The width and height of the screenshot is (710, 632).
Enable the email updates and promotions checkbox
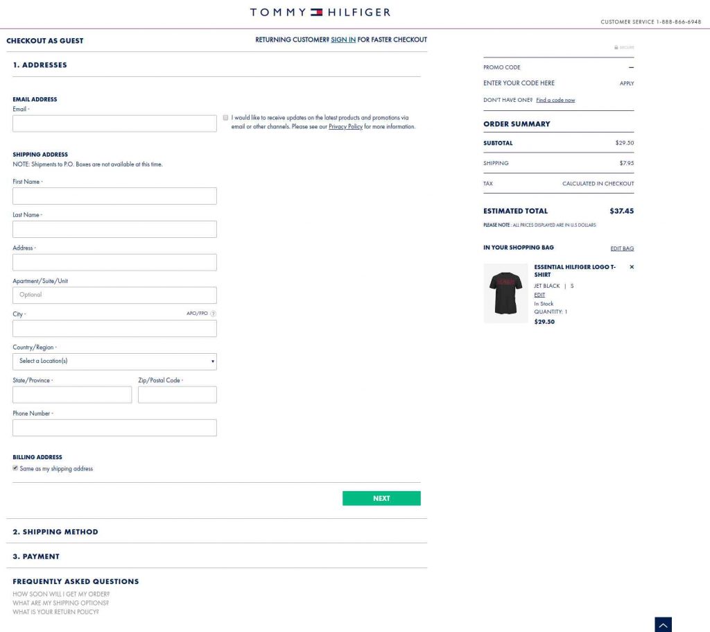point(225,118)
